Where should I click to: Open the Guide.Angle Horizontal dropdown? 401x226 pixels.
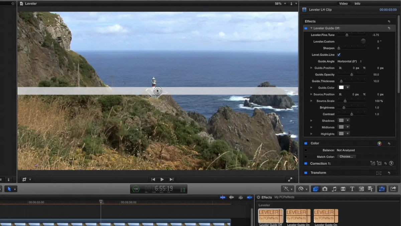pos(350,61)
